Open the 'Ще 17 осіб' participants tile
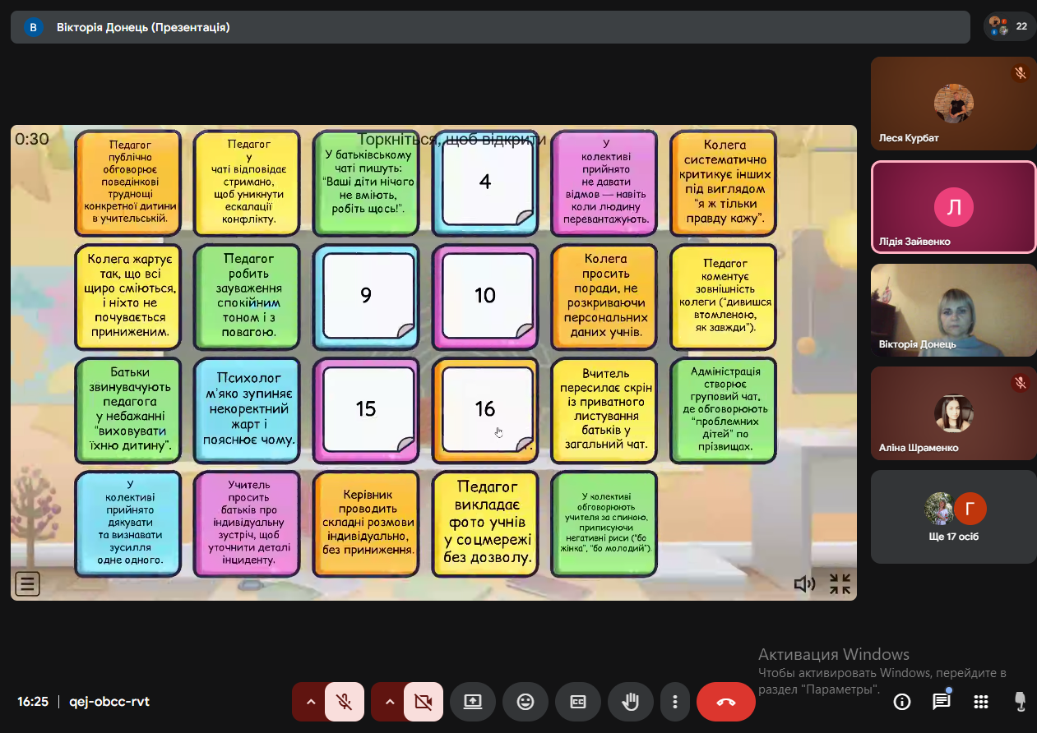1037x733 pixels. coord(953,517)
